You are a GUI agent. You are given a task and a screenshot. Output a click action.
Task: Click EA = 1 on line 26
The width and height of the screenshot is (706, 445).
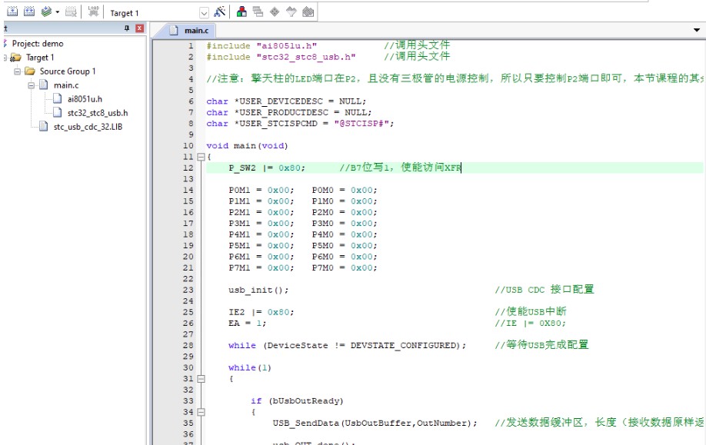pyautogui.click(x=247, y=324)
